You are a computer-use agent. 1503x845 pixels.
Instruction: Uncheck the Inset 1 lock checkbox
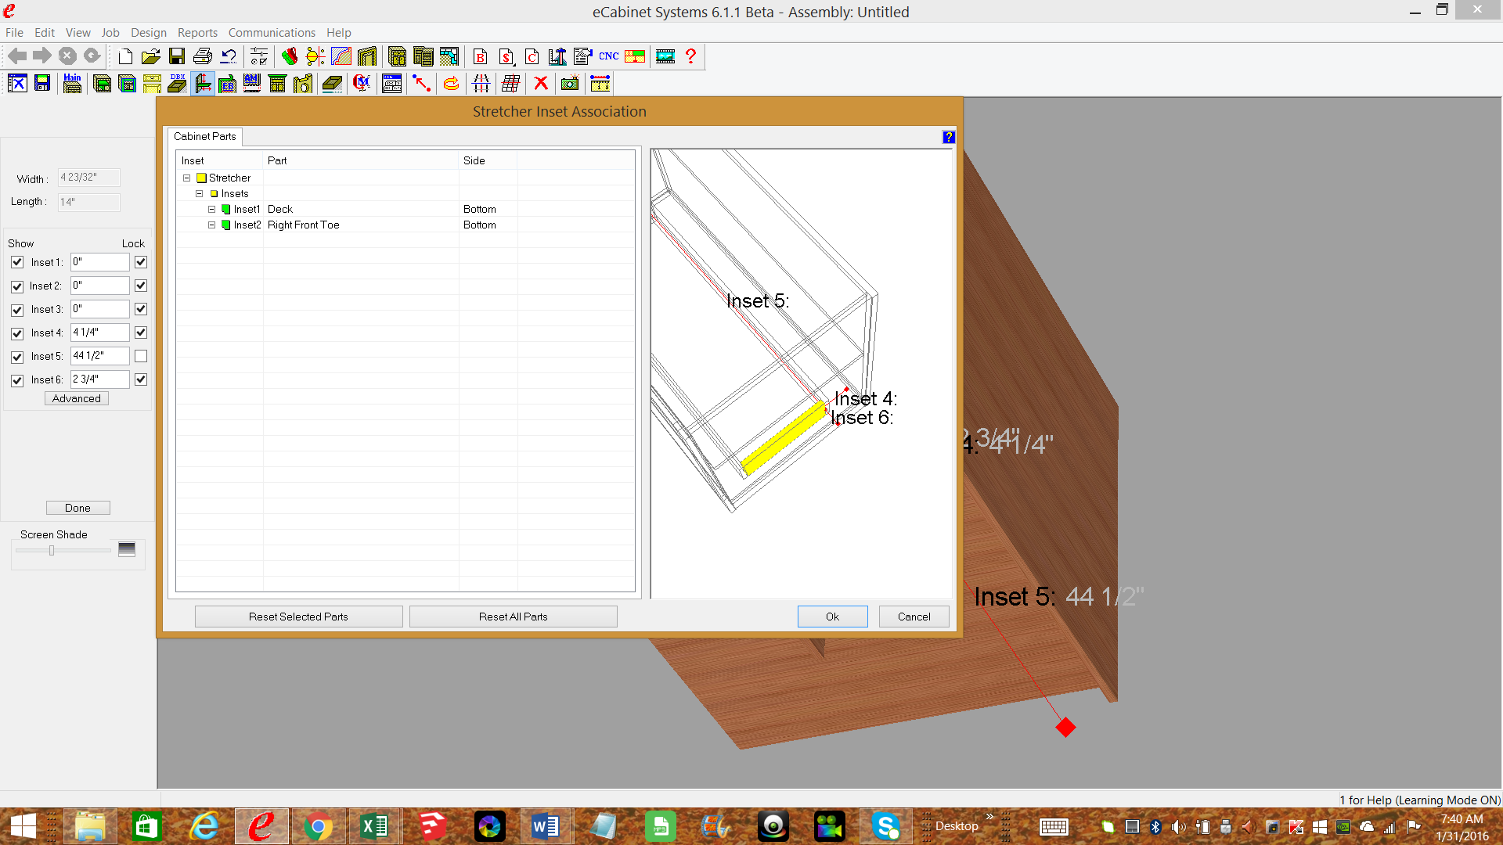click(141, 262)
